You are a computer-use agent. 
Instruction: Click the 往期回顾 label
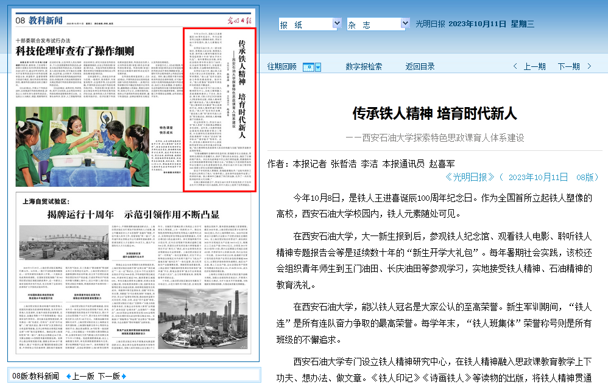282,66
